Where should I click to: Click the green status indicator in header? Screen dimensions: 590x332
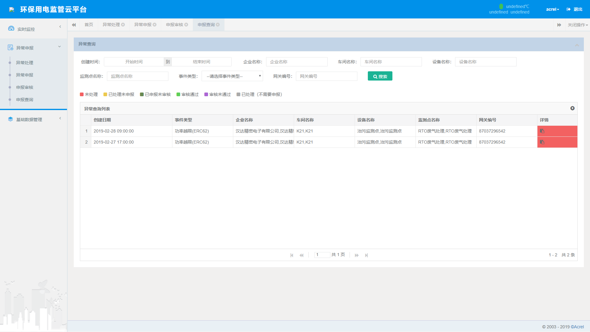pyautogui.click(x=501, y=6)
